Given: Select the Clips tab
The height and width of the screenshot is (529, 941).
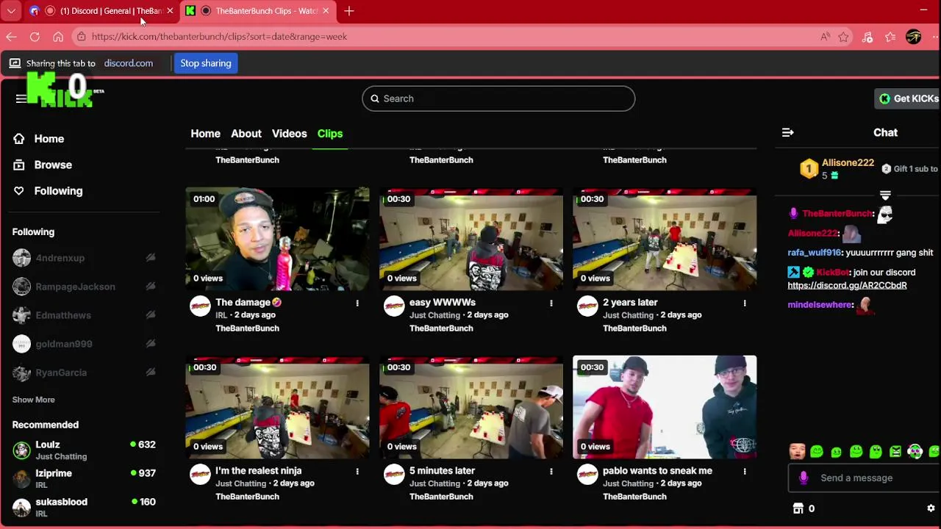Looking at the screenshot, I should (330, 134).
